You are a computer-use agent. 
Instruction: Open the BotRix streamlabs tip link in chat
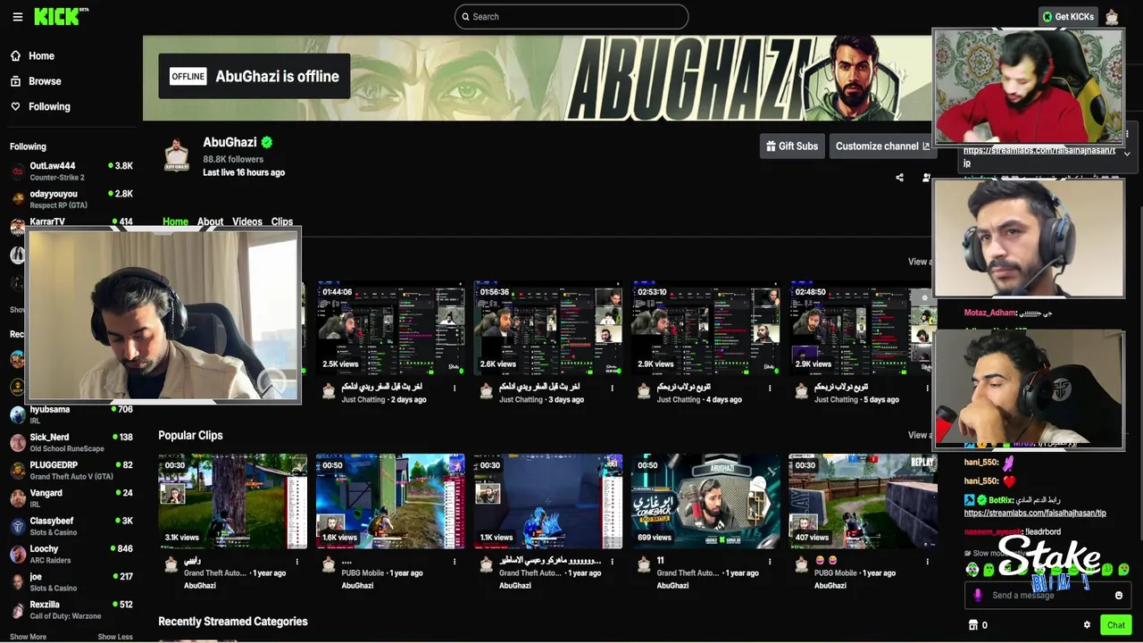pyautogui.click(x=1035, y=514)
